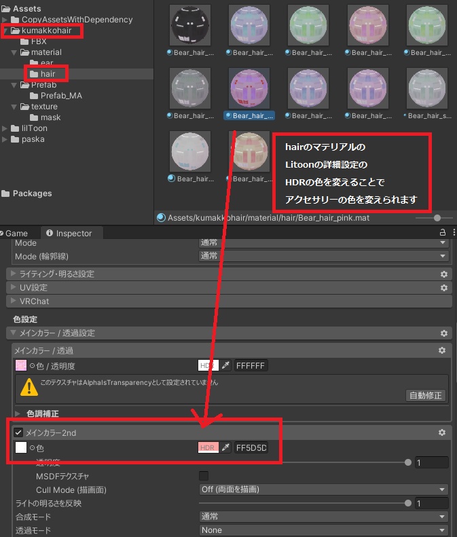The image size is (457, 537).
Task: Click the Bear_hair_pink.mat asset path text
Action: 269,218
